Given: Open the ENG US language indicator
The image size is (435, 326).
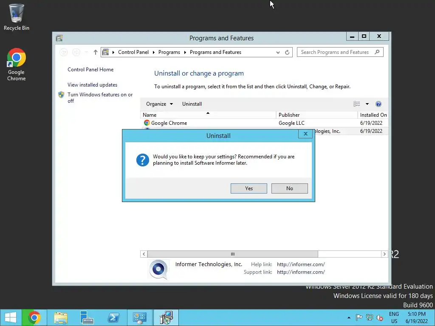Looking at the screenshot, I should pos(394,318).
